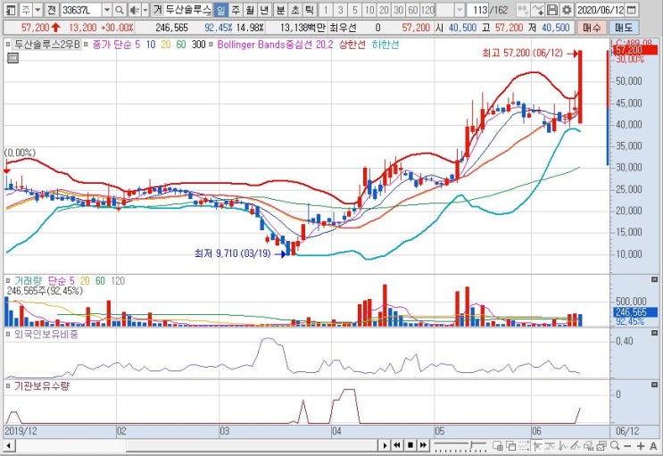Open the calendar date picker icon
This screenshot has width=663, height=456.
coord(631,9)
